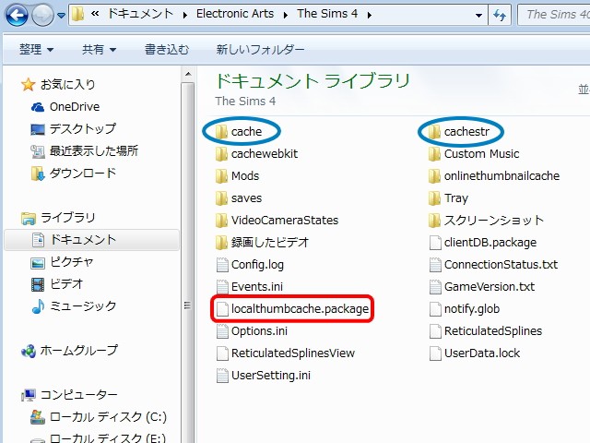Open the 共有 menu
The width and height of the screenshot is (590, 443).
(99, 49)
